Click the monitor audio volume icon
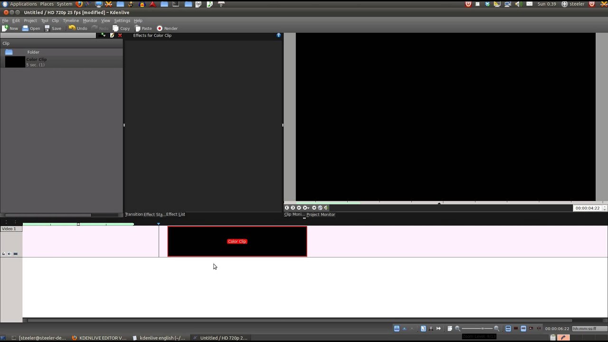The image size is (608, 342). (x=326, y=208)
